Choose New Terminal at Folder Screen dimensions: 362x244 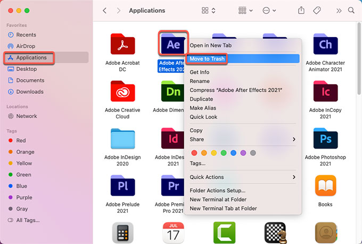[243, 199]
